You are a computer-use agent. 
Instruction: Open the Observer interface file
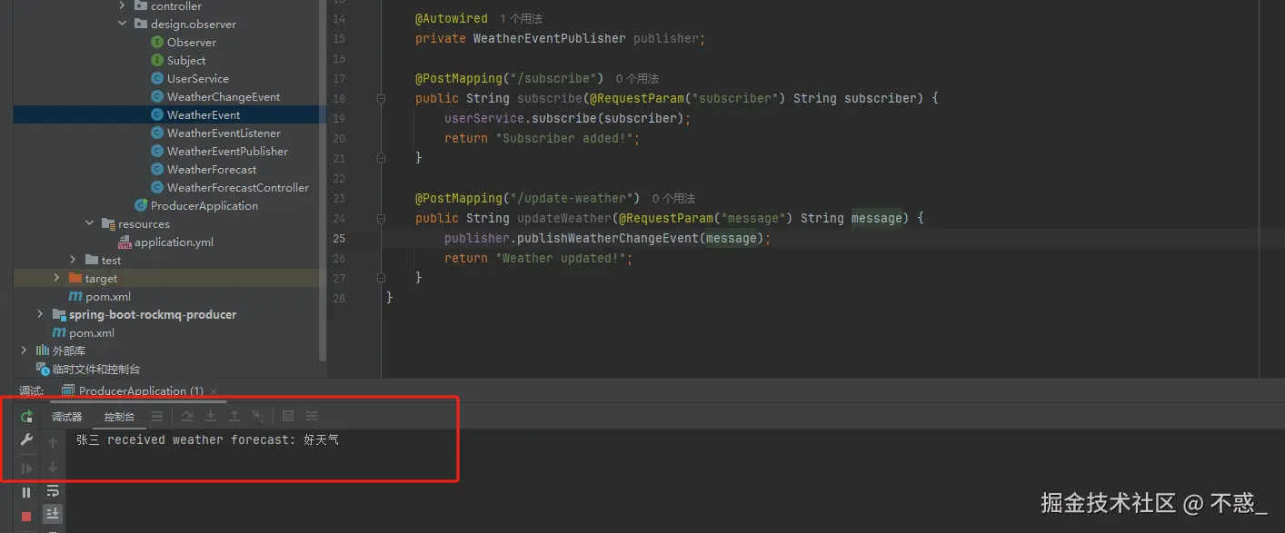184,43
